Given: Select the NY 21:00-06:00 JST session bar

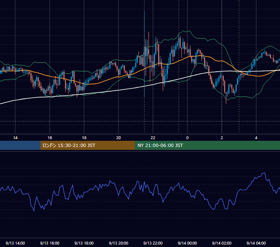Looking at the screenshot, I should pos(207,145).
